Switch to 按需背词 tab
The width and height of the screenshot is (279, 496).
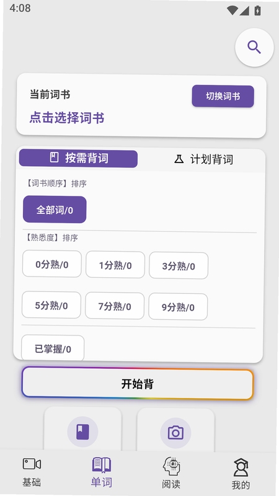79,158
